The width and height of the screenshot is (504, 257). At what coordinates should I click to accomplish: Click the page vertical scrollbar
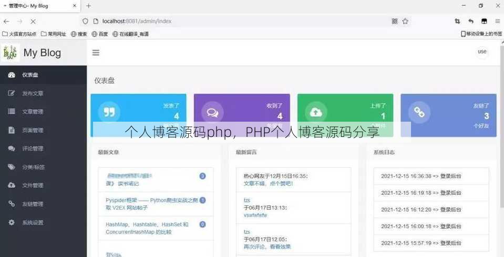click(502, 126)
